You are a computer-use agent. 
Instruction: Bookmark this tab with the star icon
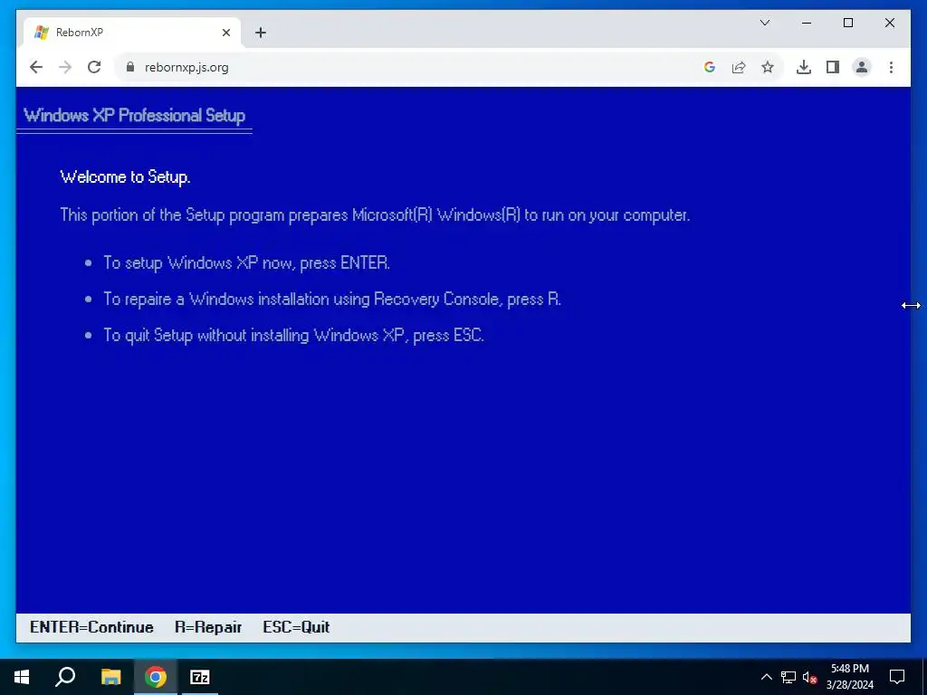768,67
